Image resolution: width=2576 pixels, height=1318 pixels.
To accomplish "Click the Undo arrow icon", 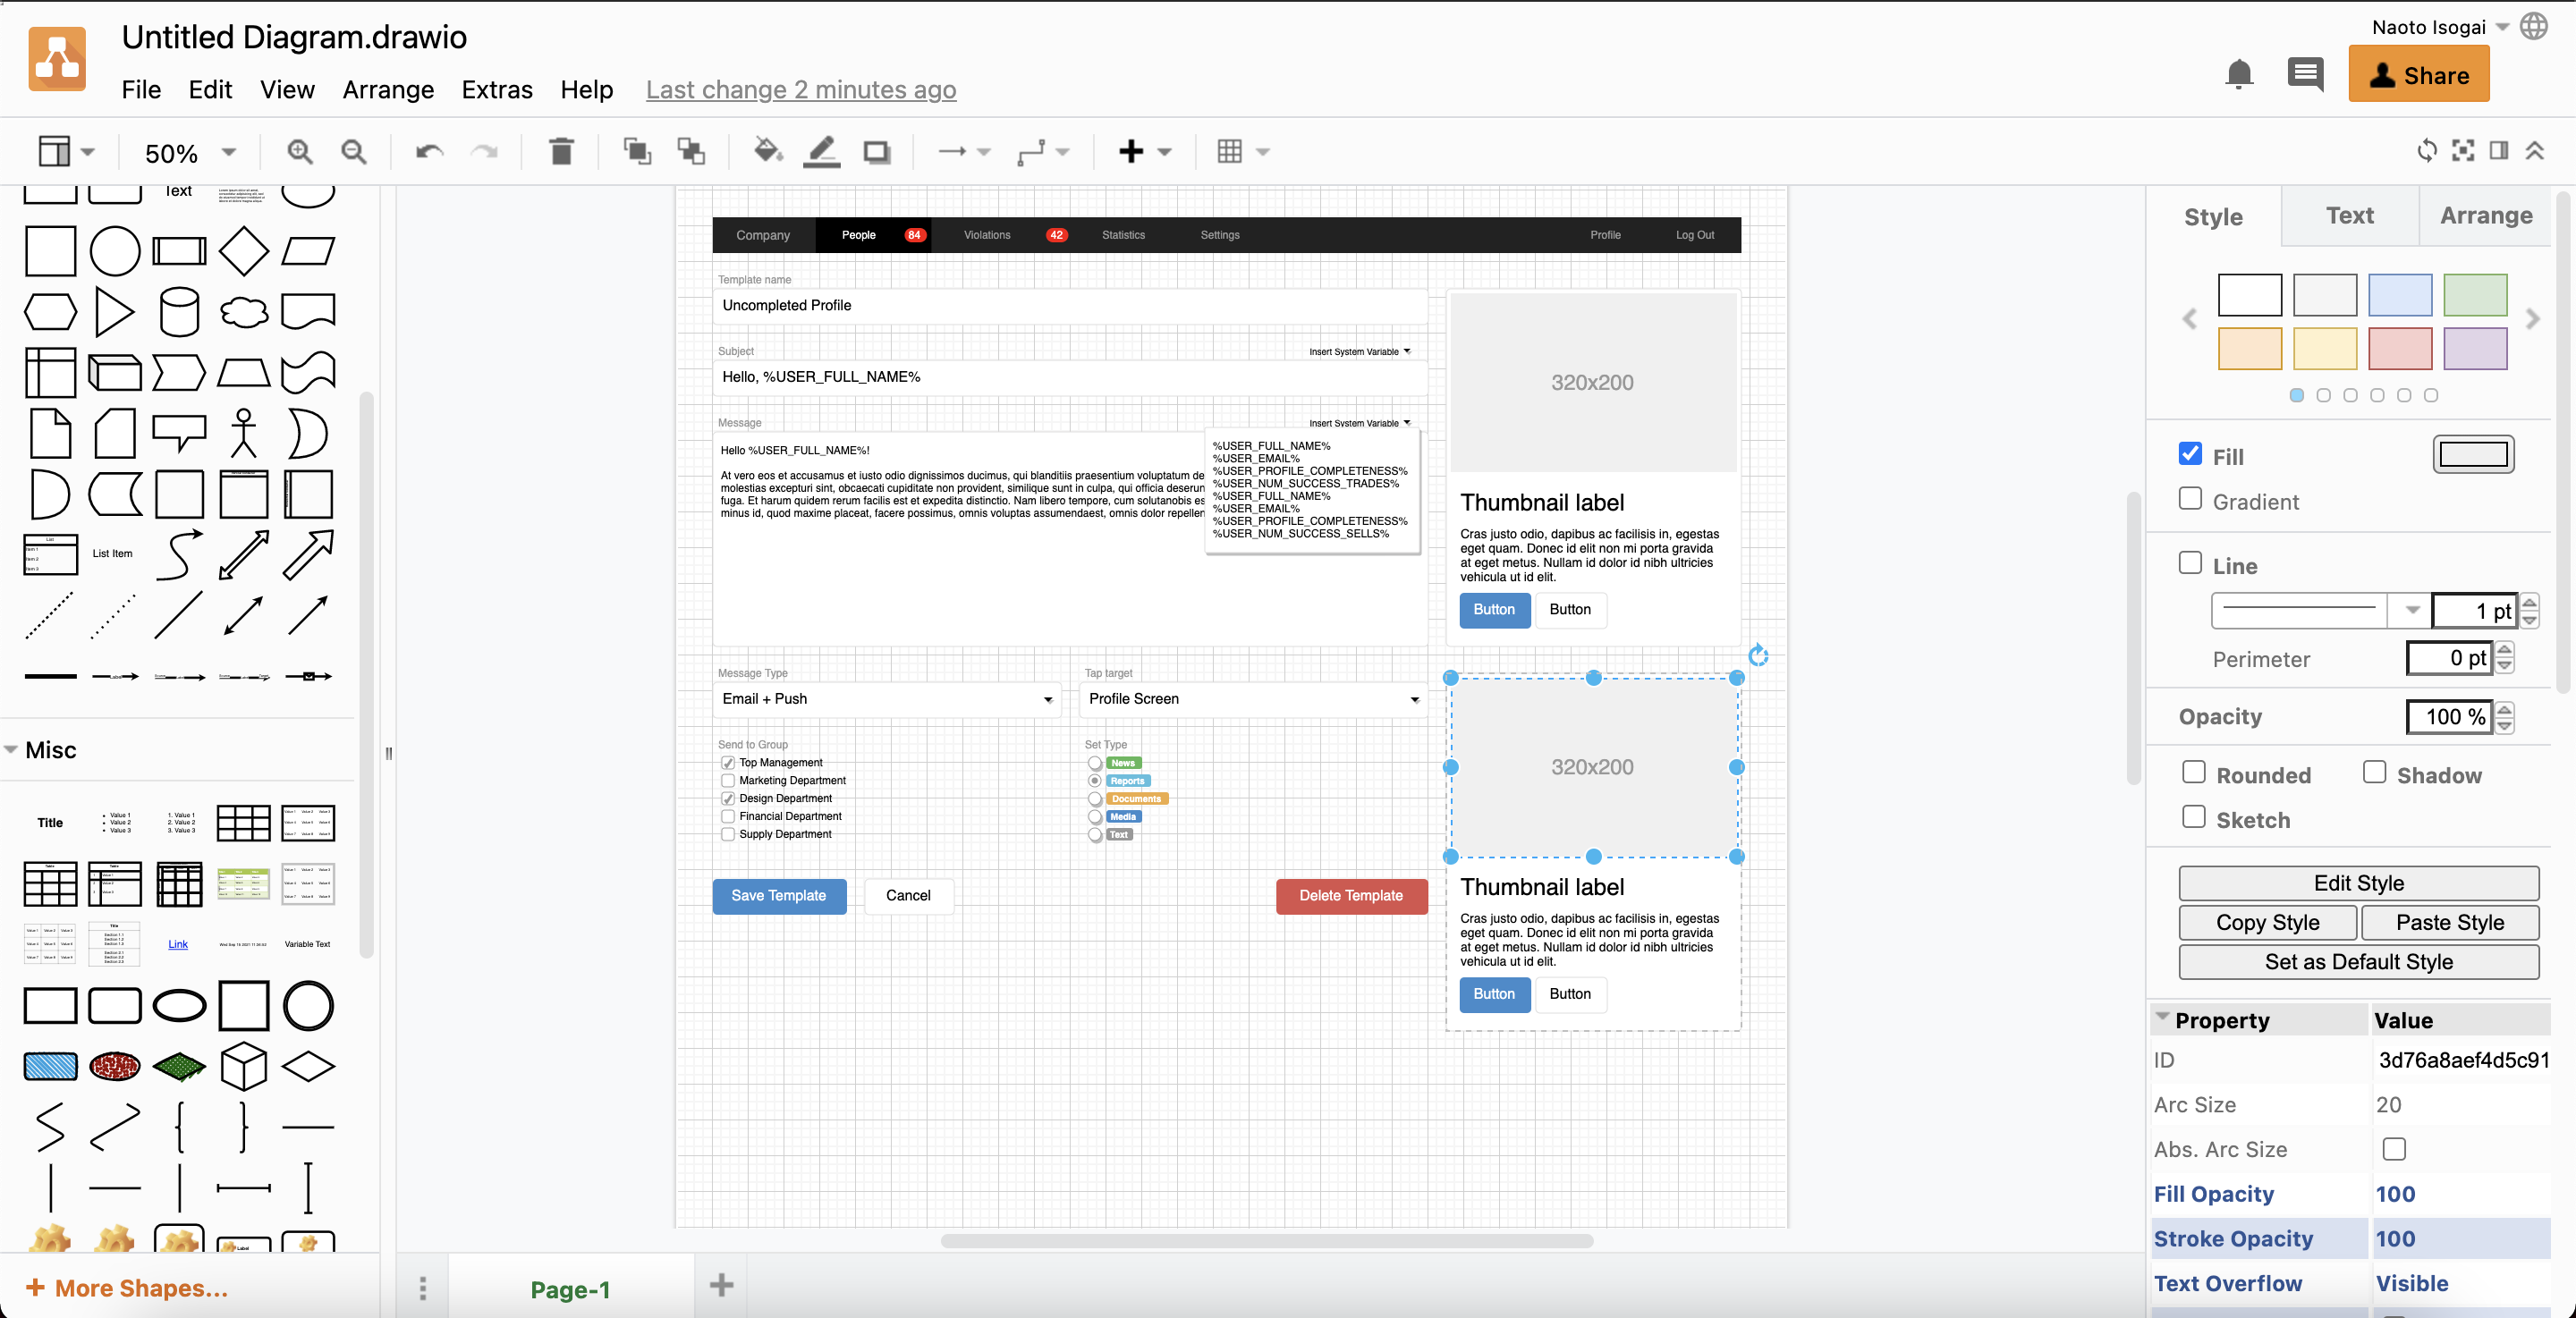I will [429, 152].
